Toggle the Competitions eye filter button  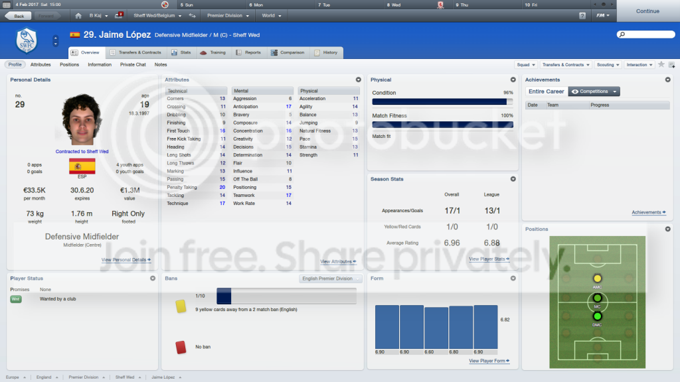click(x=594, y=92)
